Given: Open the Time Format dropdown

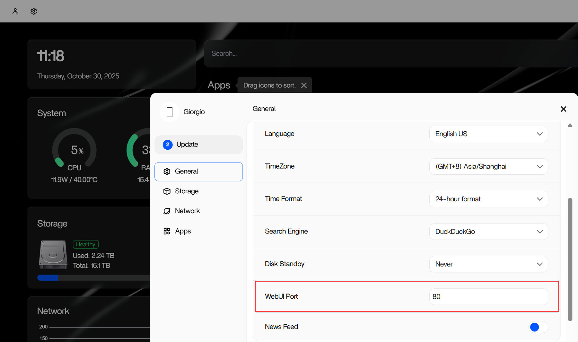Looking at the screenshot, I should (488, 199).
